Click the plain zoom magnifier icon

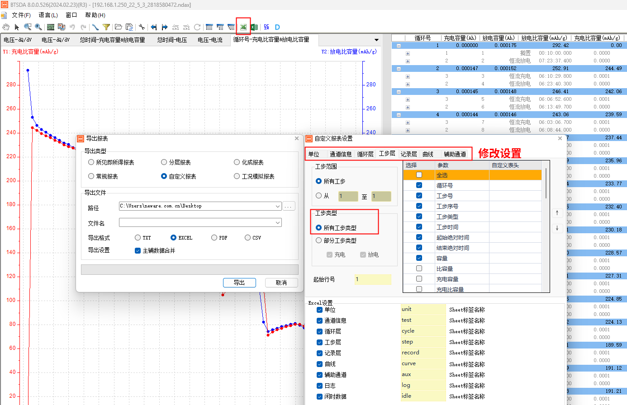(38, 27)
